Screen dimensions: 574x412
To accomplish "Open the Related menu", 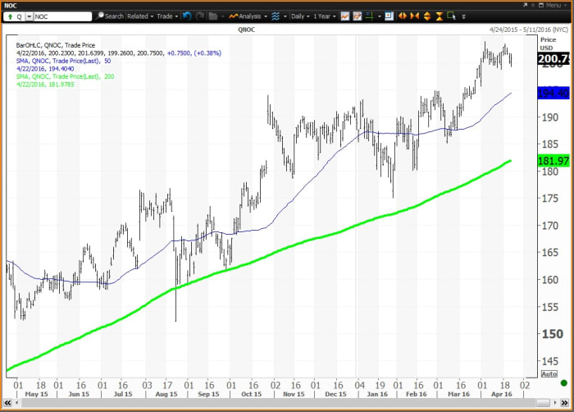I will click(140, 16).
